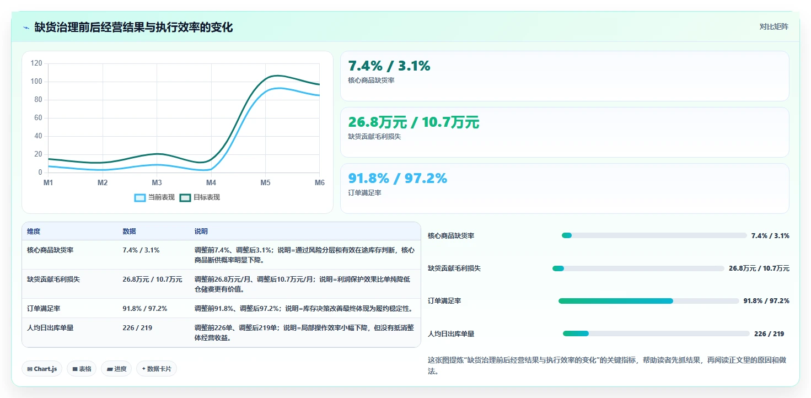Click the Chart.js tag chip
This screenshot has height=398, width=811.
[x=42, y=369]
